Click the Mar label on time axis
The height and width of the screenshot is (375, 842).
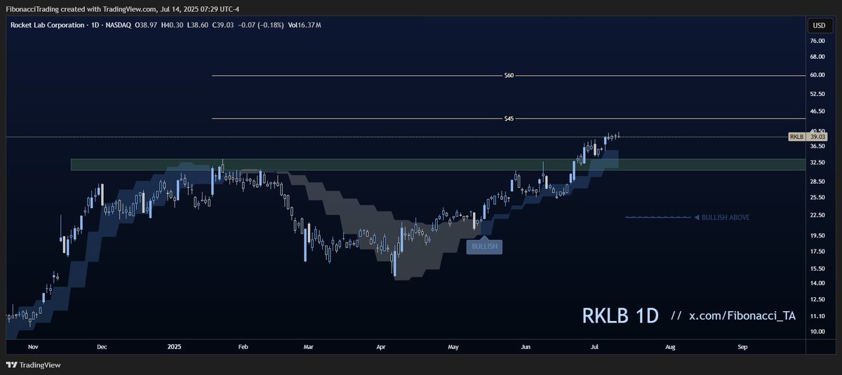tap(308, 347)
